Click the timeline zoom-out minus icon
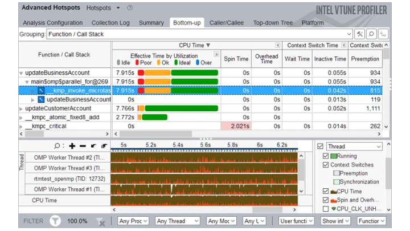The height and width of the screenshot is (231, 410). (x=83, y=146)
